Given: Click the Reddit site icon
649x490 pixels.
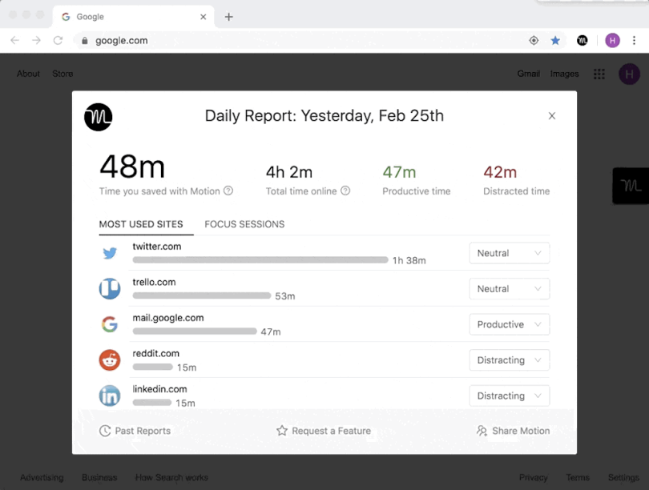Looking at the screenshot, I should click(110, 360).
